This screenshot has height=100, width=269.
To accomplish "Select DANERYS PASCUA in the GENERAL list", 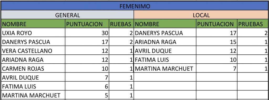I will 33,42.
